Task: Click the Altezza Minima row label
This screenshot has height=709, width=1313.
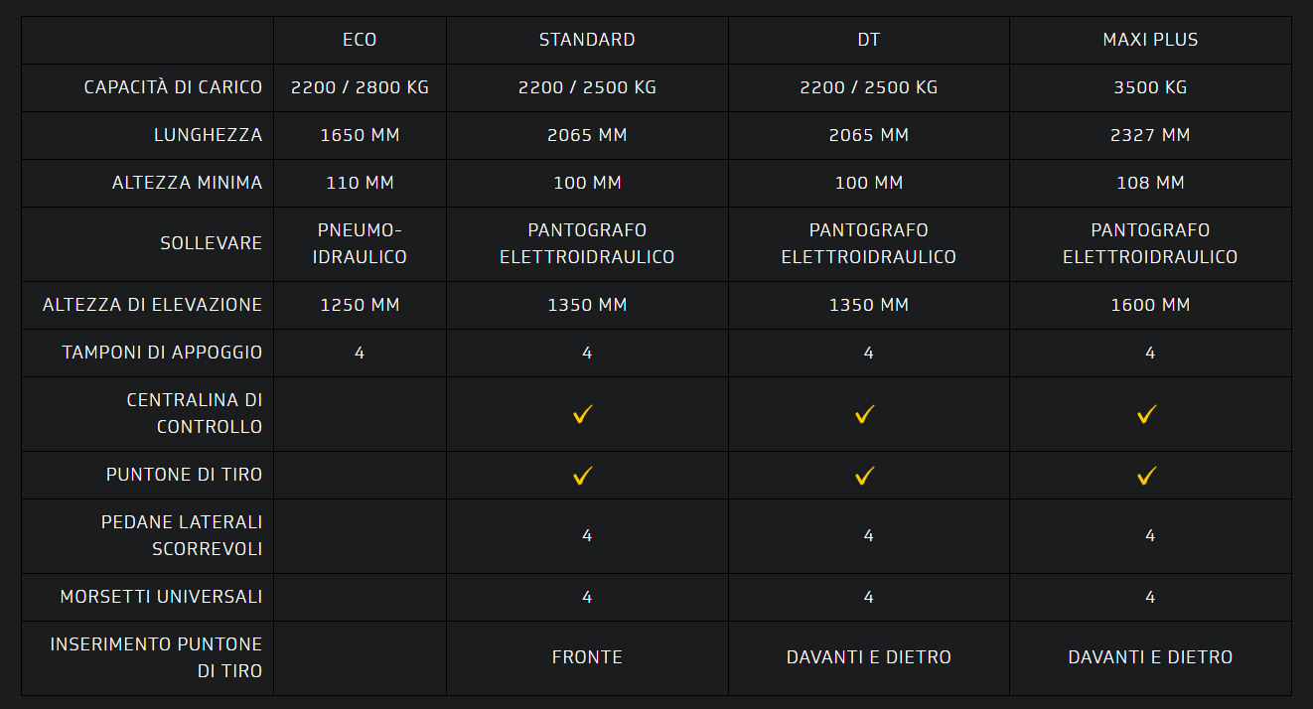Action: point(187,183)
